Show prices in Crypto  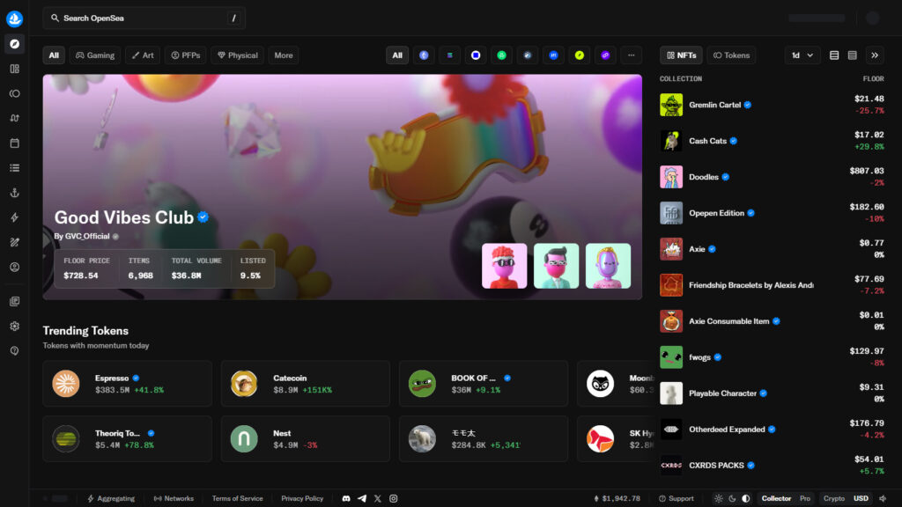[833, 498]
